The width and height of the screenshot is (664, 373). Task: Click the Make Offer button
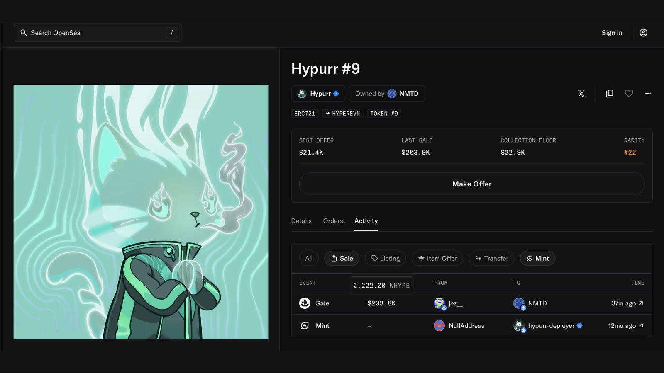click(472, 184)
